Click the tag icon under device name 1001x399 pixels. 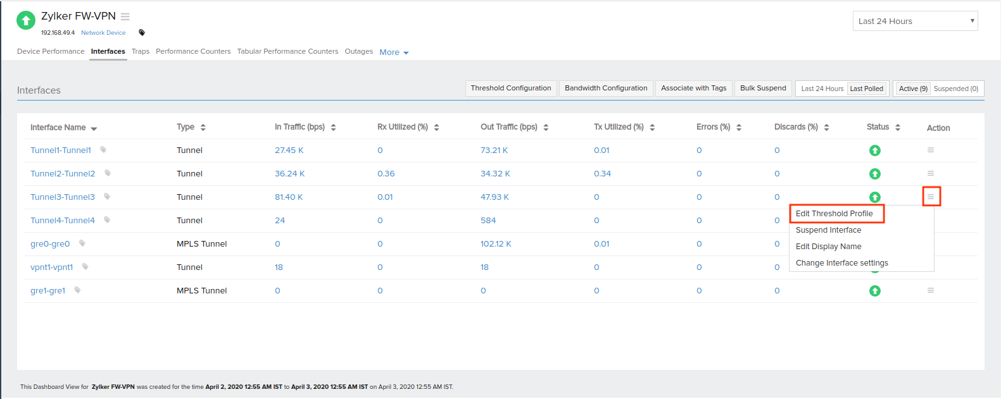pos(142,33)
